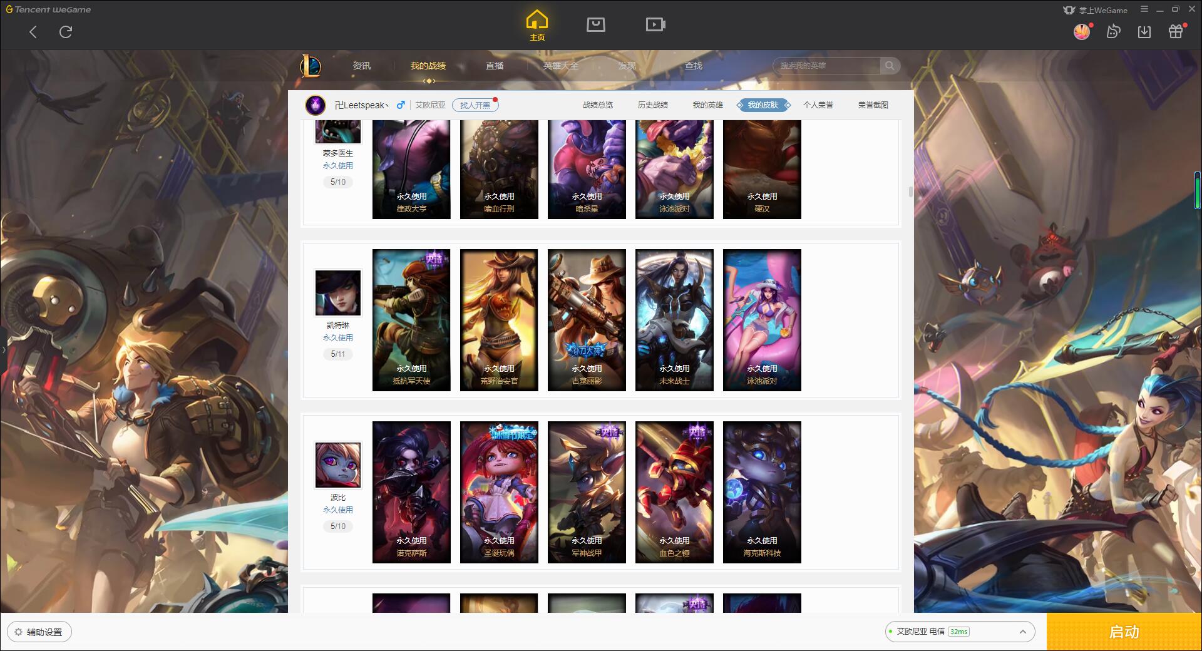
Task: Open the Leetspeak username dropdown arrow
Action: coord(387,106)
